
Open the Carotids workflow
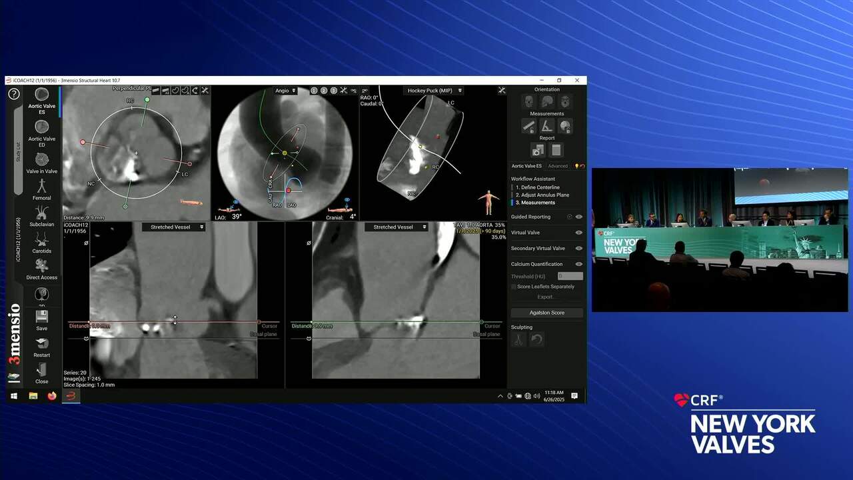(x=41, y=243)
